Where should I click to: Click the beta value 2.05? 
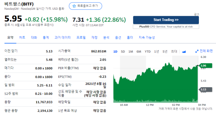point(103,60)
